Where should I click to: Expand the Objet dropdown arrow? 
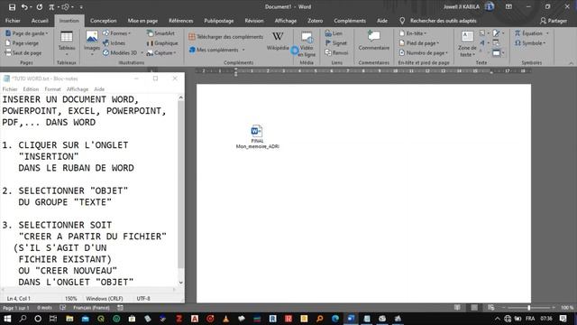click(x=503, y=53)
